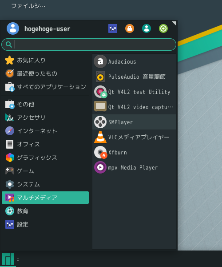Click the hogehoge-user name text

click(x=47, y=29)
